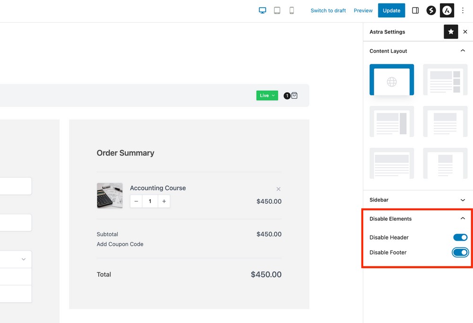Collapse the Content Layout section
This screenshot has width=473, height=323.
[x=463, y=51]
